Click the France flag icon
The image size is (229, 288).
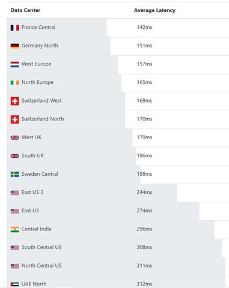pos(15,28)
